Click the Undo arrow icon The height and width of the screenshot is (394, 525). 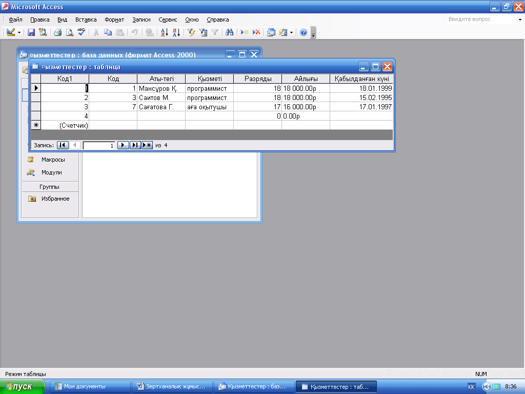coord(135,32)
